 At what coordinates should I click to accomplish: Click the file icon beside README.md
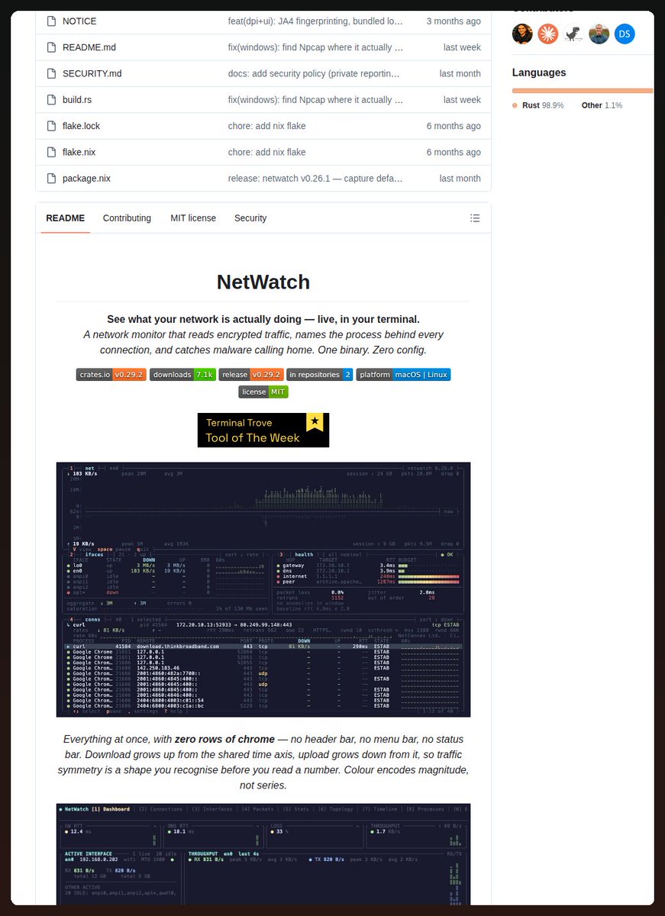(x=51, y=47)
